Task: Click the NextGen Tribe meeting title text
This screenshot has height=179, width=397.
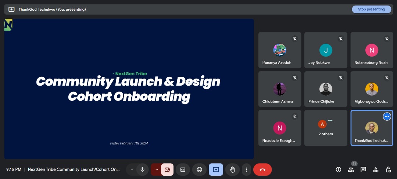Action: pyautogui.click(x=74, y=170)
